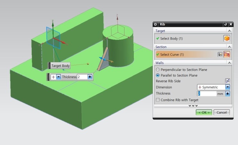238x145 pixels.
Task: Collapse the Walls group
Action: (x=229, y=63)
